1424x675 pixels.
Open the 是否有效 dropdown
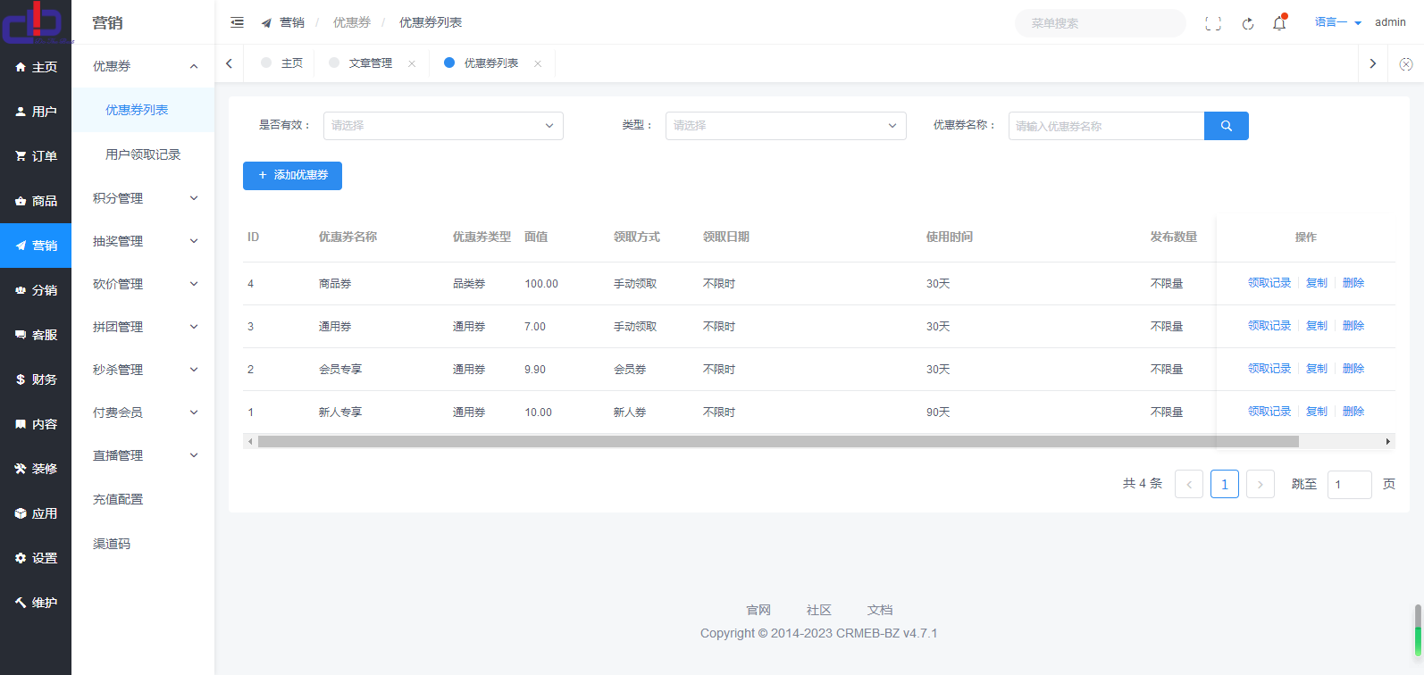point(443,126)
